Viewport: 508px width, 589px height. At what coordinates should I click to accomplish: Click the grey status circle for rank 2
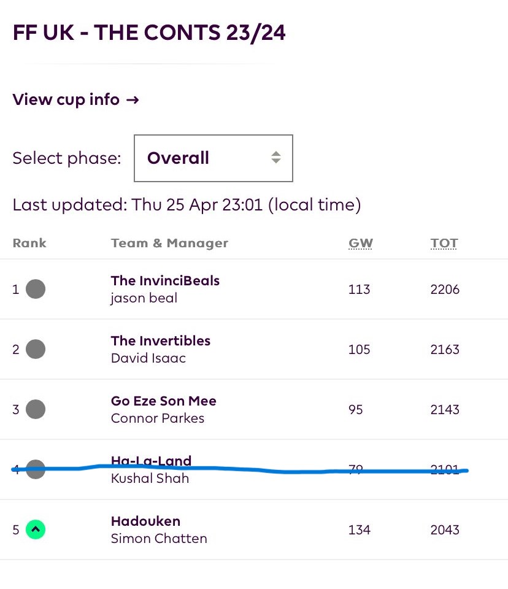pyautogui.click(x=36, y=349)
